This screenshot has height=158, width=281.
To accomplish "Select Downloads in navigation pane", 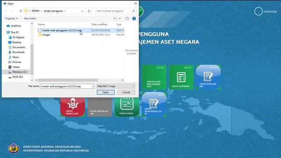I will (17, 52).
